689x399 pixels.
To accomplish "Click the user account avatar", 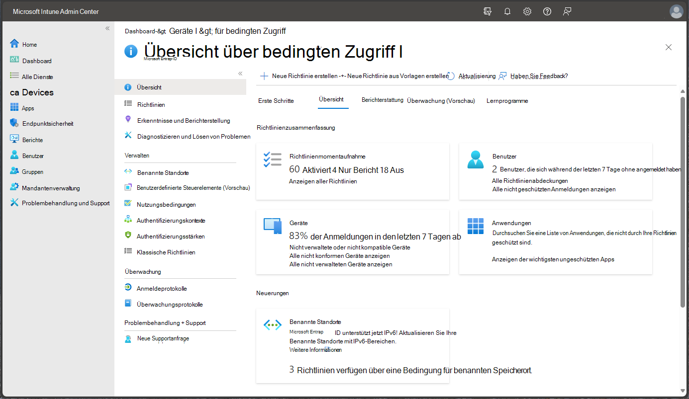I will (x=676, y=11).
